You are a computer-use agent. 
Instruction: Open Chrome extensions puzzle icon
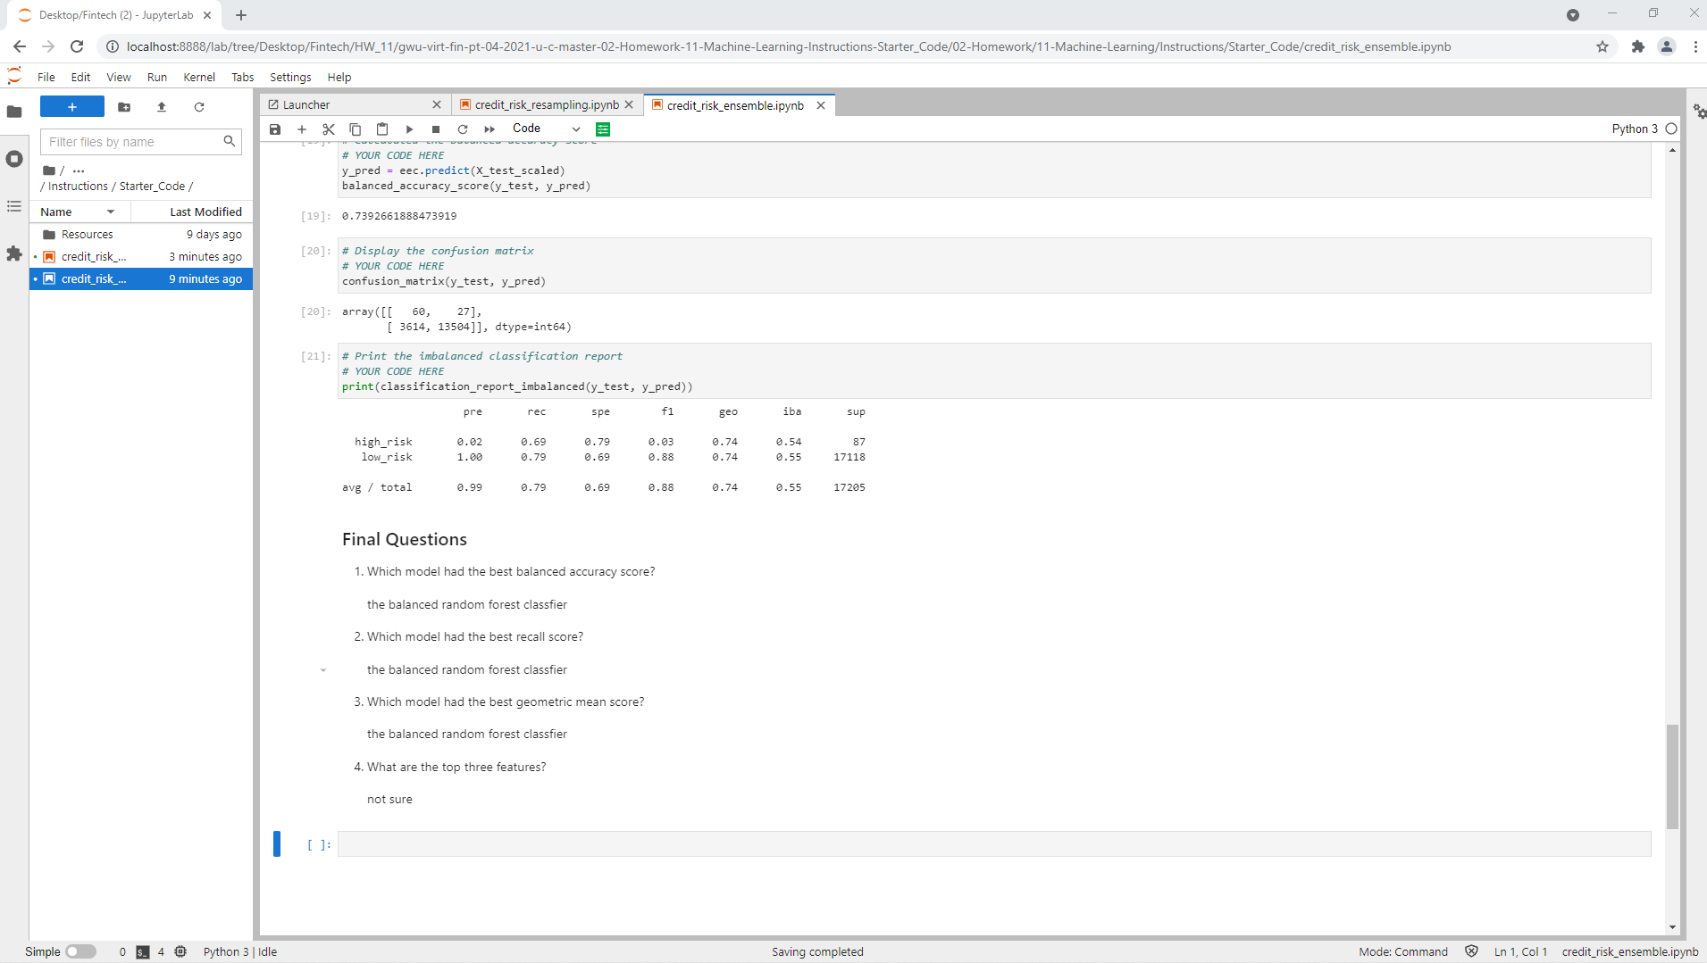(1637, 46)
